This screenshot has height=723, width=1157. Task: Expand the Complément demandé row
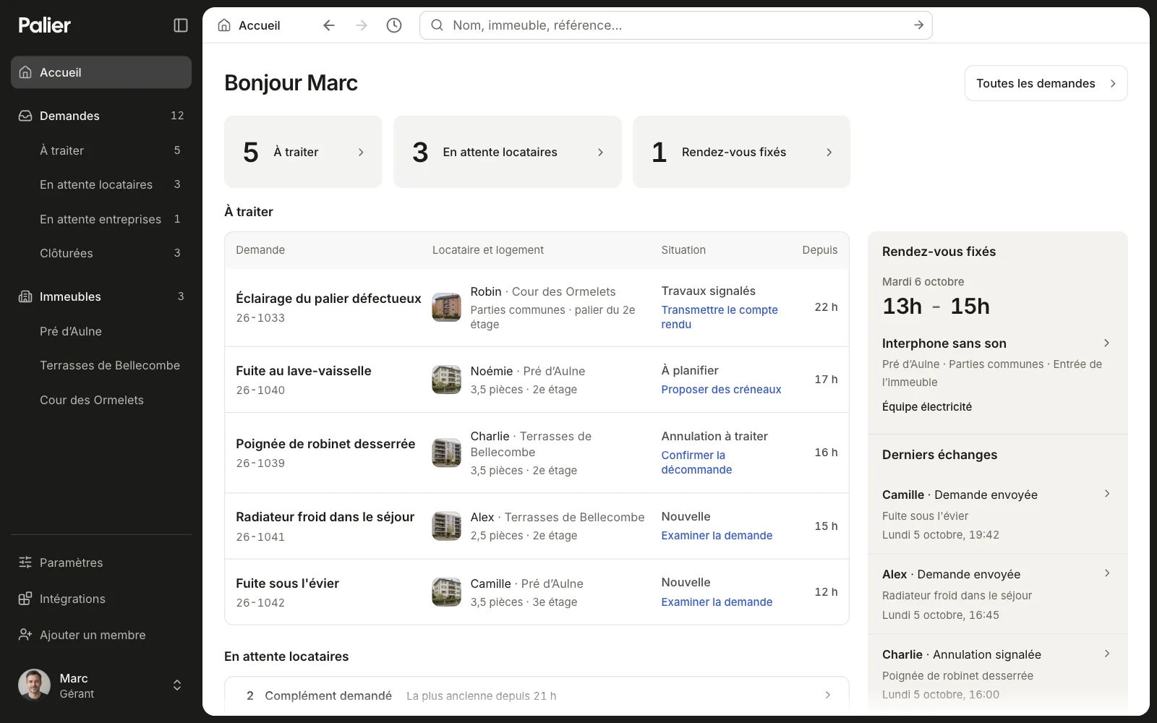pos(537,696)
